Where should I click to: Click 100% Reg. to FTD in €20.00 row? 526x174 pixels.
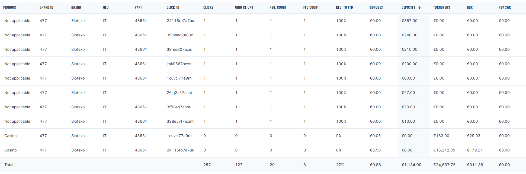point(341,107)
